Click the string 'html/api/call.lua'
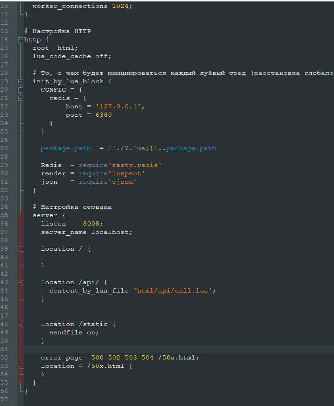This screenshot has height=406, width=334. tap(172, 291)
